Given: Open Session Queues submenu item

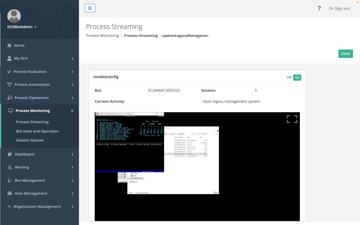Looking at the screenshot, I should 30,140.
